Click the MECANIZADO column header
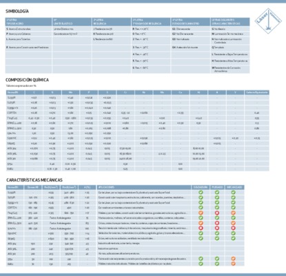This screenshot has height=276, width=286. point(234,187)
